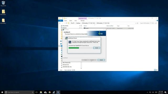Open Task View from taskbar
168x94 pixels.
(x=36, y=92)
